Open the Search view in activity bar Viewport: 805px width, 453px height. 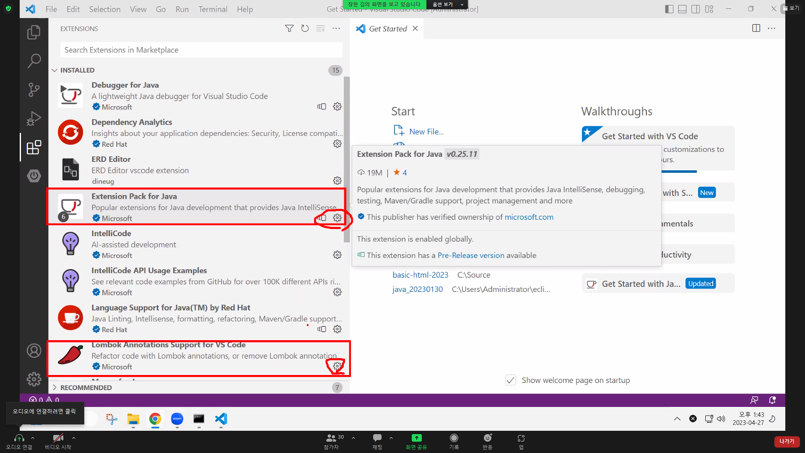pyautogui.click(x=34, y=61)
